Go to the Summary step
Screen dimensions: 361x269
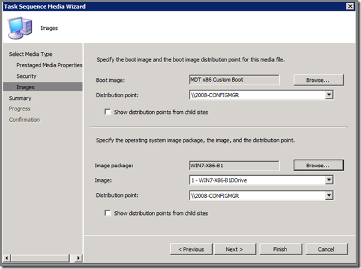coord(20,98)
